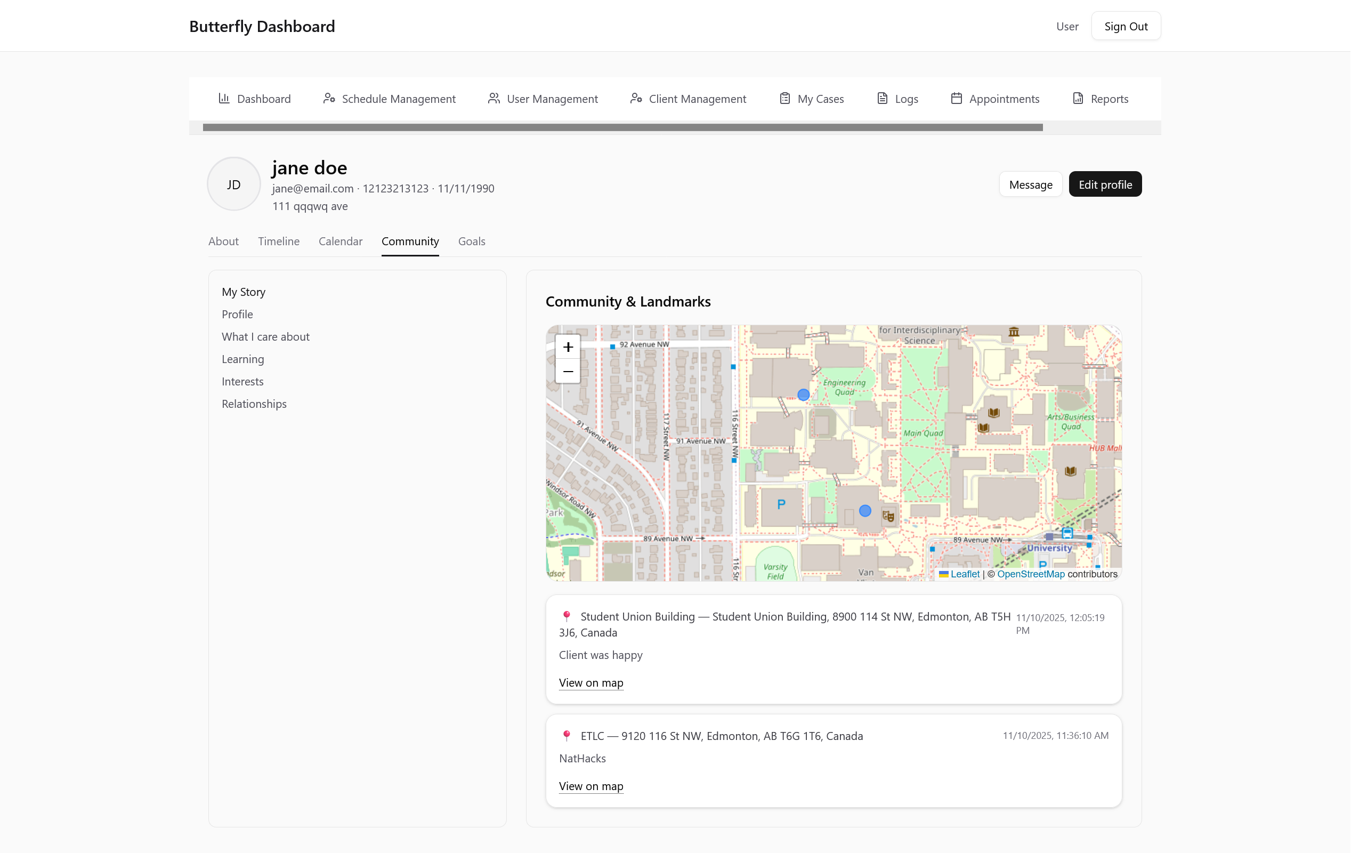The image size is (1351, 853).
Task: Click the blue marker near Engineering Quad
Action: point(804,395)
